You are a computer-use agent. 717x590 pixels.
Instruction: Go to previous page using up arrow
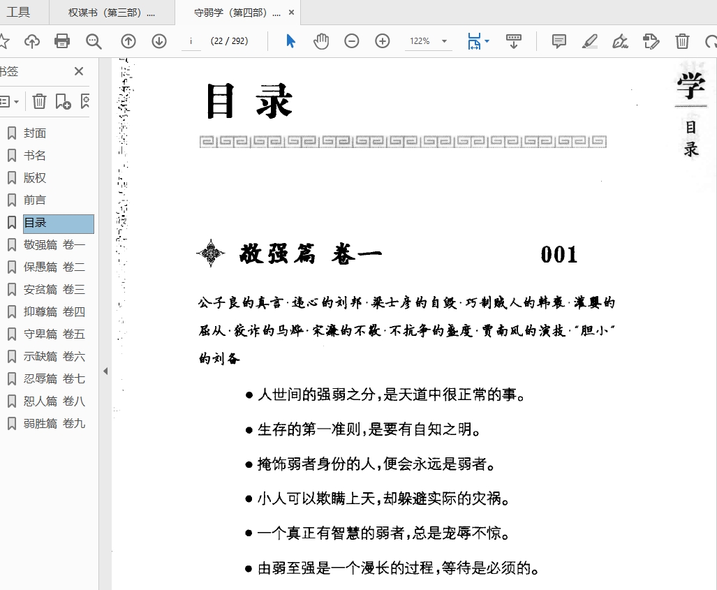tap(128, 41)
